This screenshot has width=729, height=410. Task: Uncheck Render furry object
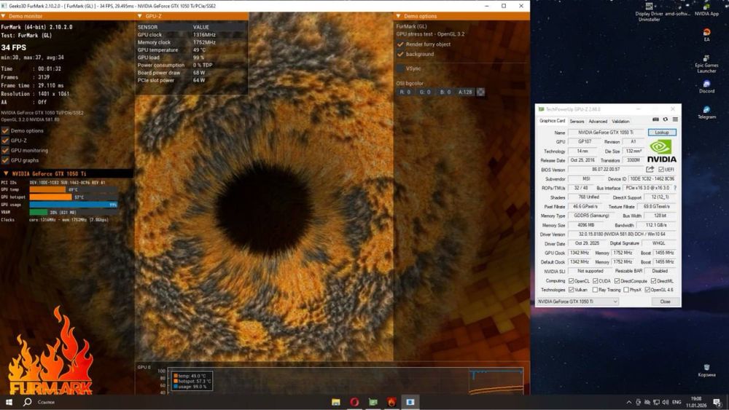pyautogui.click(x=400, y=44)
